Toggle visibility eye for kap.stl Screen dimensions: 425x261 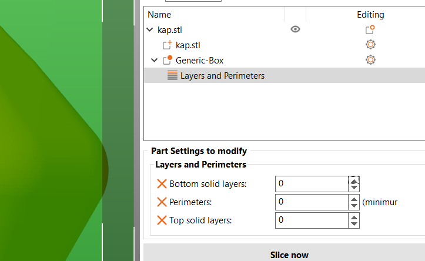pyautogui.click(x=295, y=29)
